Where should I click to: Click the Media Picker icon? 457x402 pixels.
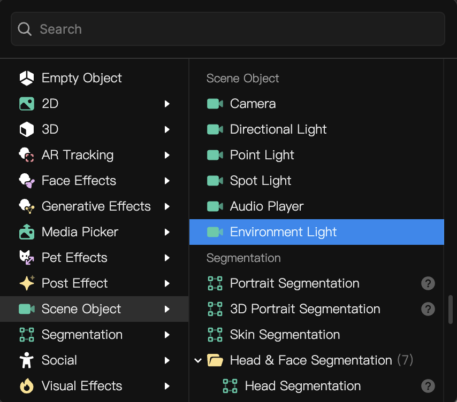click(27, 231)
